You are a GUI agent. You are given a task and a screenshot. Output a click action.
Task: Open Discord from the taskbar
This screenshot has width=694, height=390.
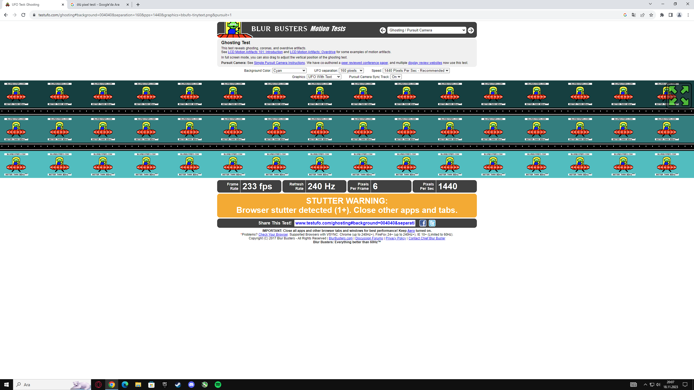point(191,385)
